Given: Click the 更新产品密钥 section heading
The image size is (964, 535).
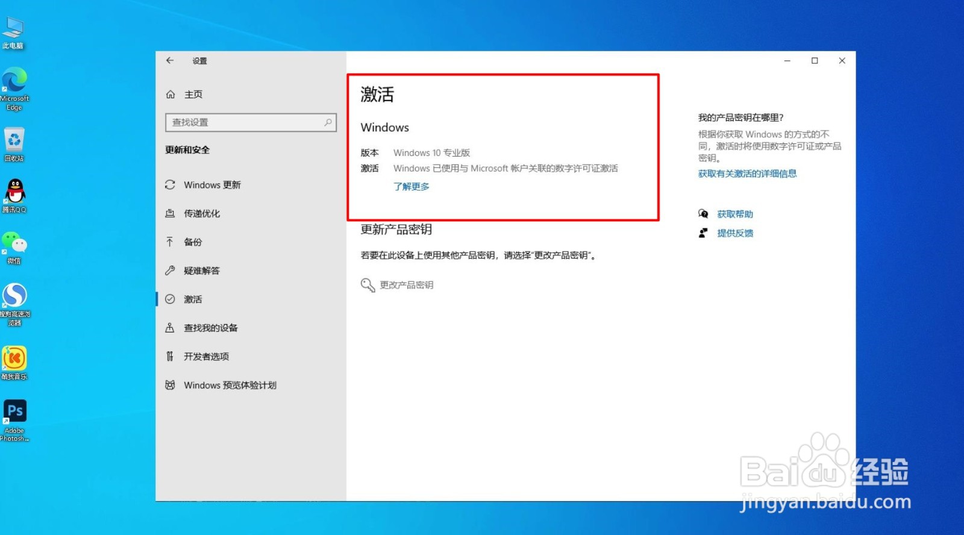Looking at the screenshot, I should click(396, 230).
